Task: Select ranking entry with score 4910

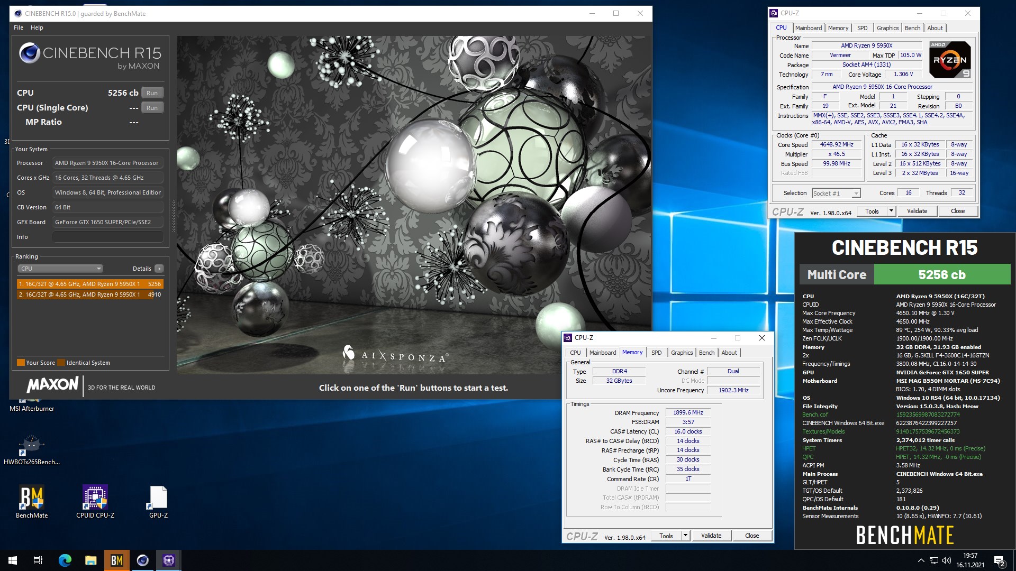Action: (x=90, y=294)
